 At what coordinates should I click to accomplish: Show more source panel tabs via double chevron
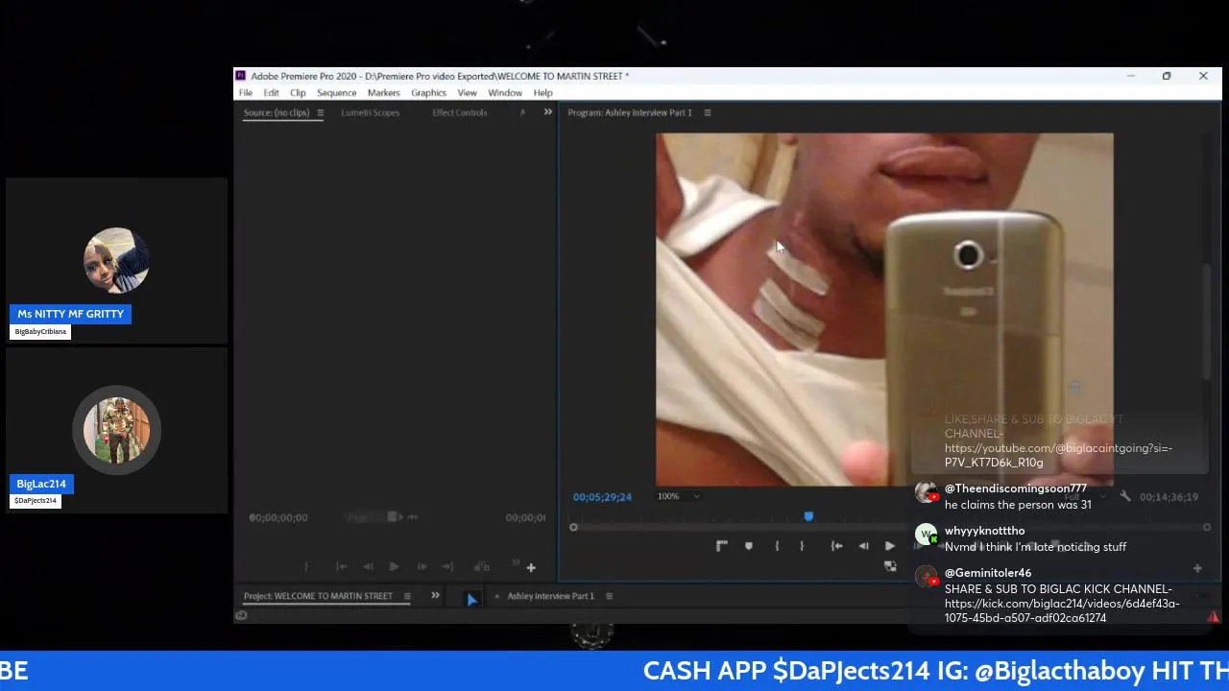click(x=548, y=112)
